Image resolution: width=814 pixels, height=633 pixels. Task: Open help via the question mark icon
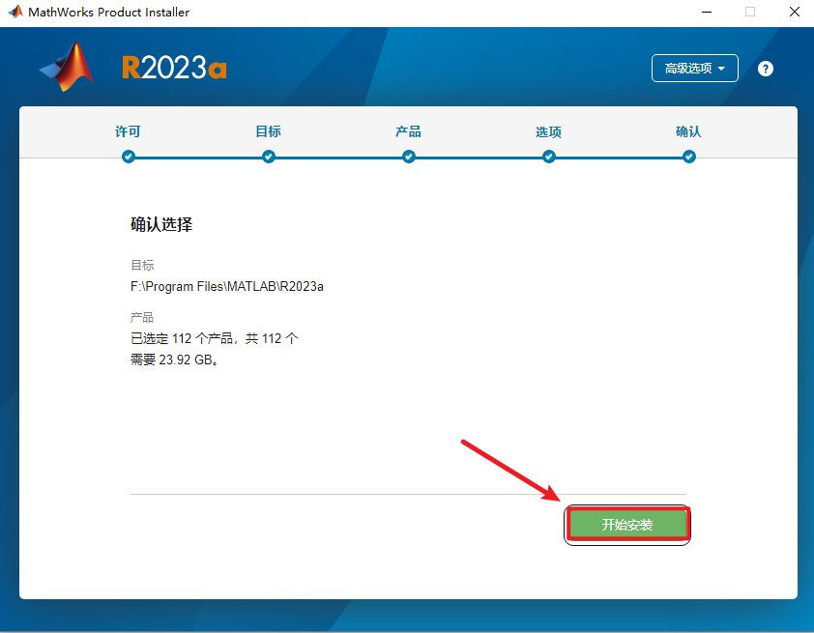click(766, 69)
